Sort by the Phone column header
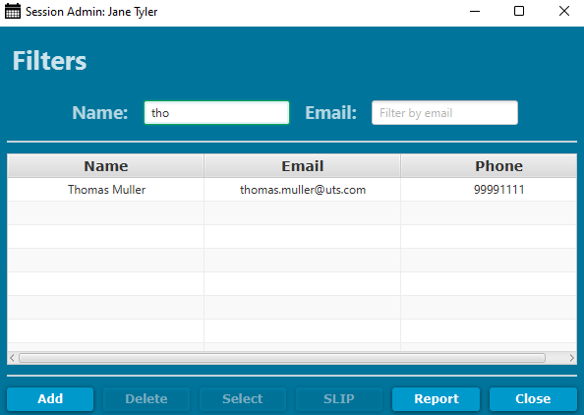This screenshot has height=415, width=584. click(489, 166)
